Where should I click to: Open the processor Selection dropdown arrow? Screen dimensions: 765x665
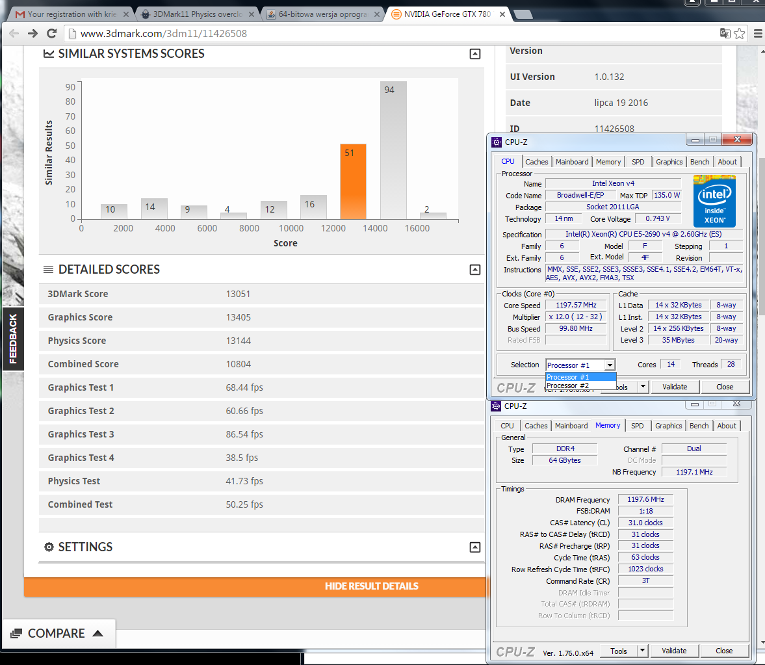coord(610,365)
